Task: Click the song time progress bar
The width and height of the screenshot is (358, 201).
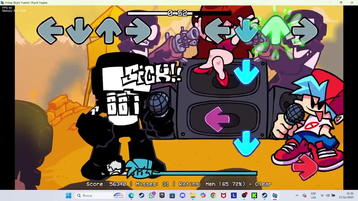Action: (x=179, y=13)
